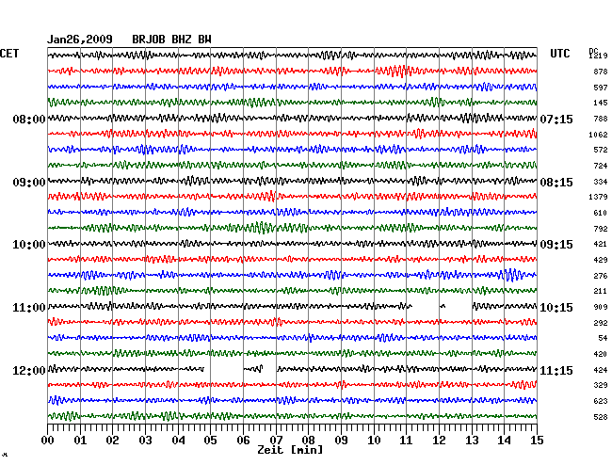Click the DC value "420"
This screenshot has height=465, width=612.
click(601, 354)
